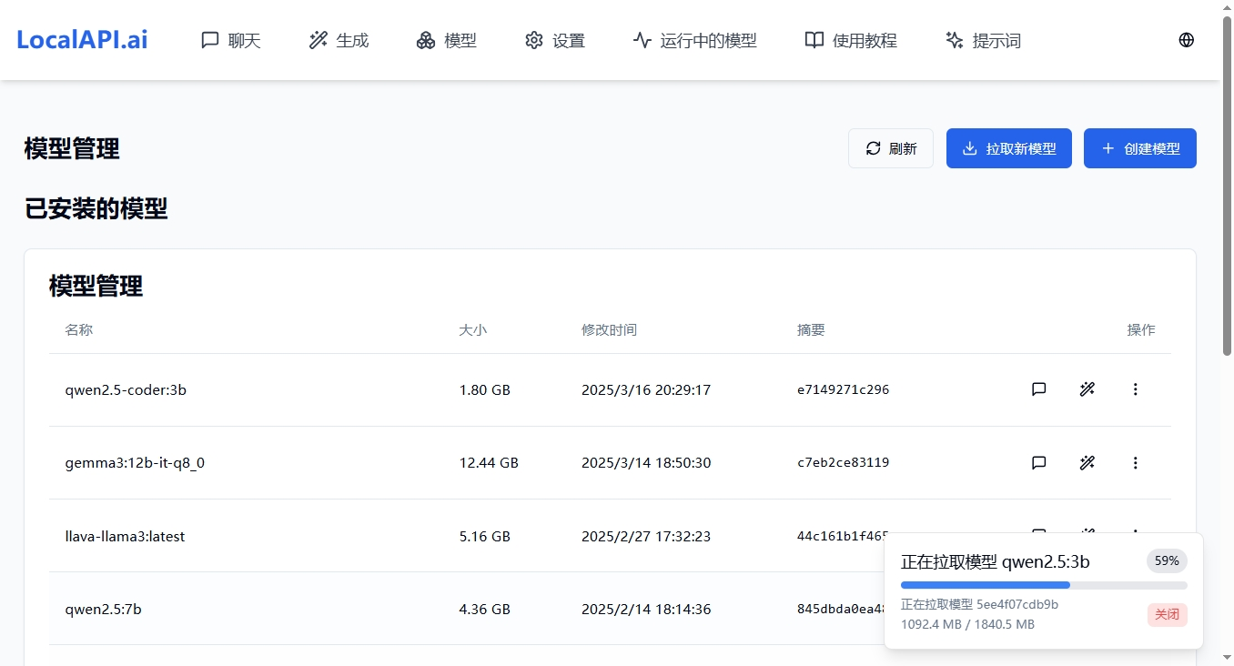
Task: Click the chat icon for qwen2.5-coder:3b
Action: pyautogui.click(x=1038, y=389)
